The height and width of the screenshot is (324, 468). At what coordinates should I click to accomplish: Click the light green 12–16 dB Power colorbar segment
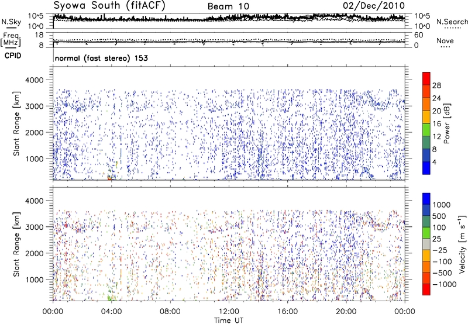point(426,130)
